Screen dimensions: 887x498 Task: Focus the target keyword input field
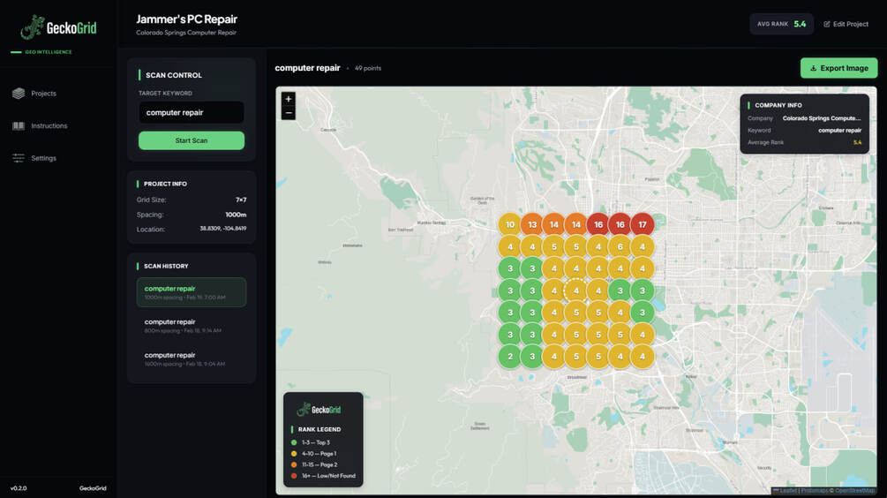click(192, 113)
